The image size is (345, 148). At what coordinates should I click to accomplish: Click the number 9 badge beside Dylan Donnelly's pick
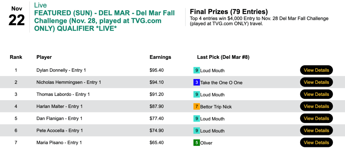click(196, 70)
